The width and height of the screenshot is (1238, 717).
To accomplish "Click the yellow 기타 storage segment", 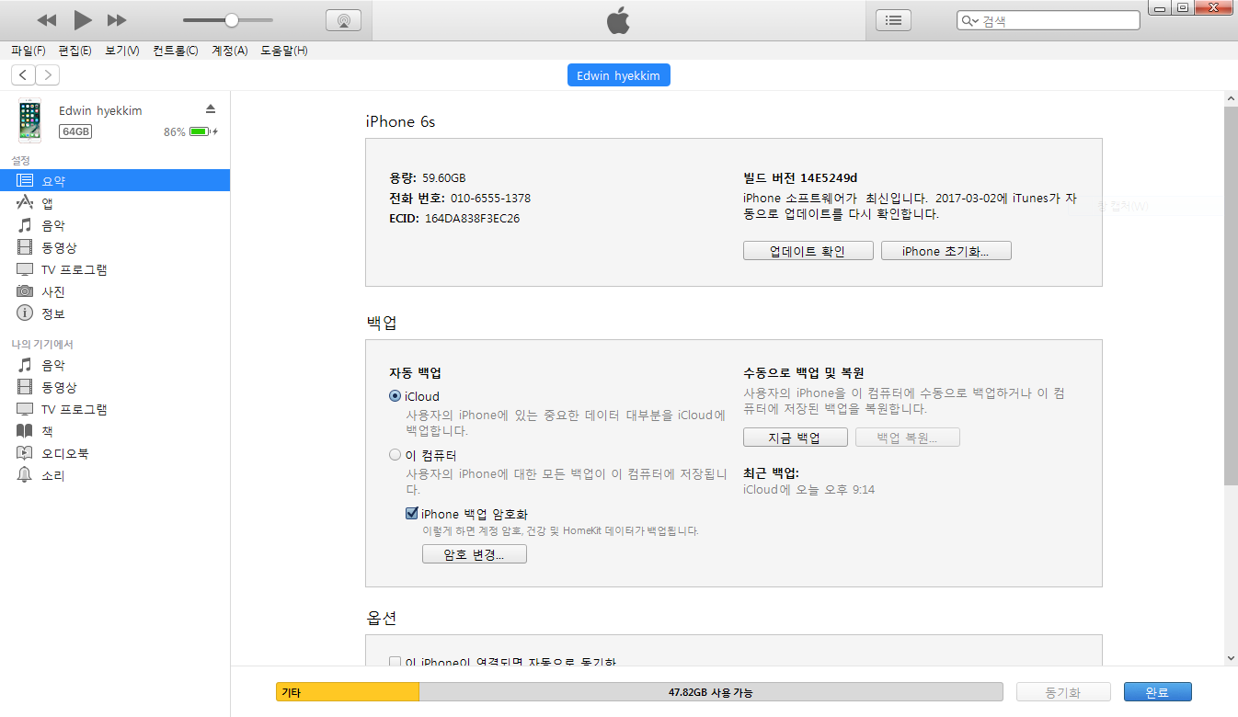I will pos(348,692).
